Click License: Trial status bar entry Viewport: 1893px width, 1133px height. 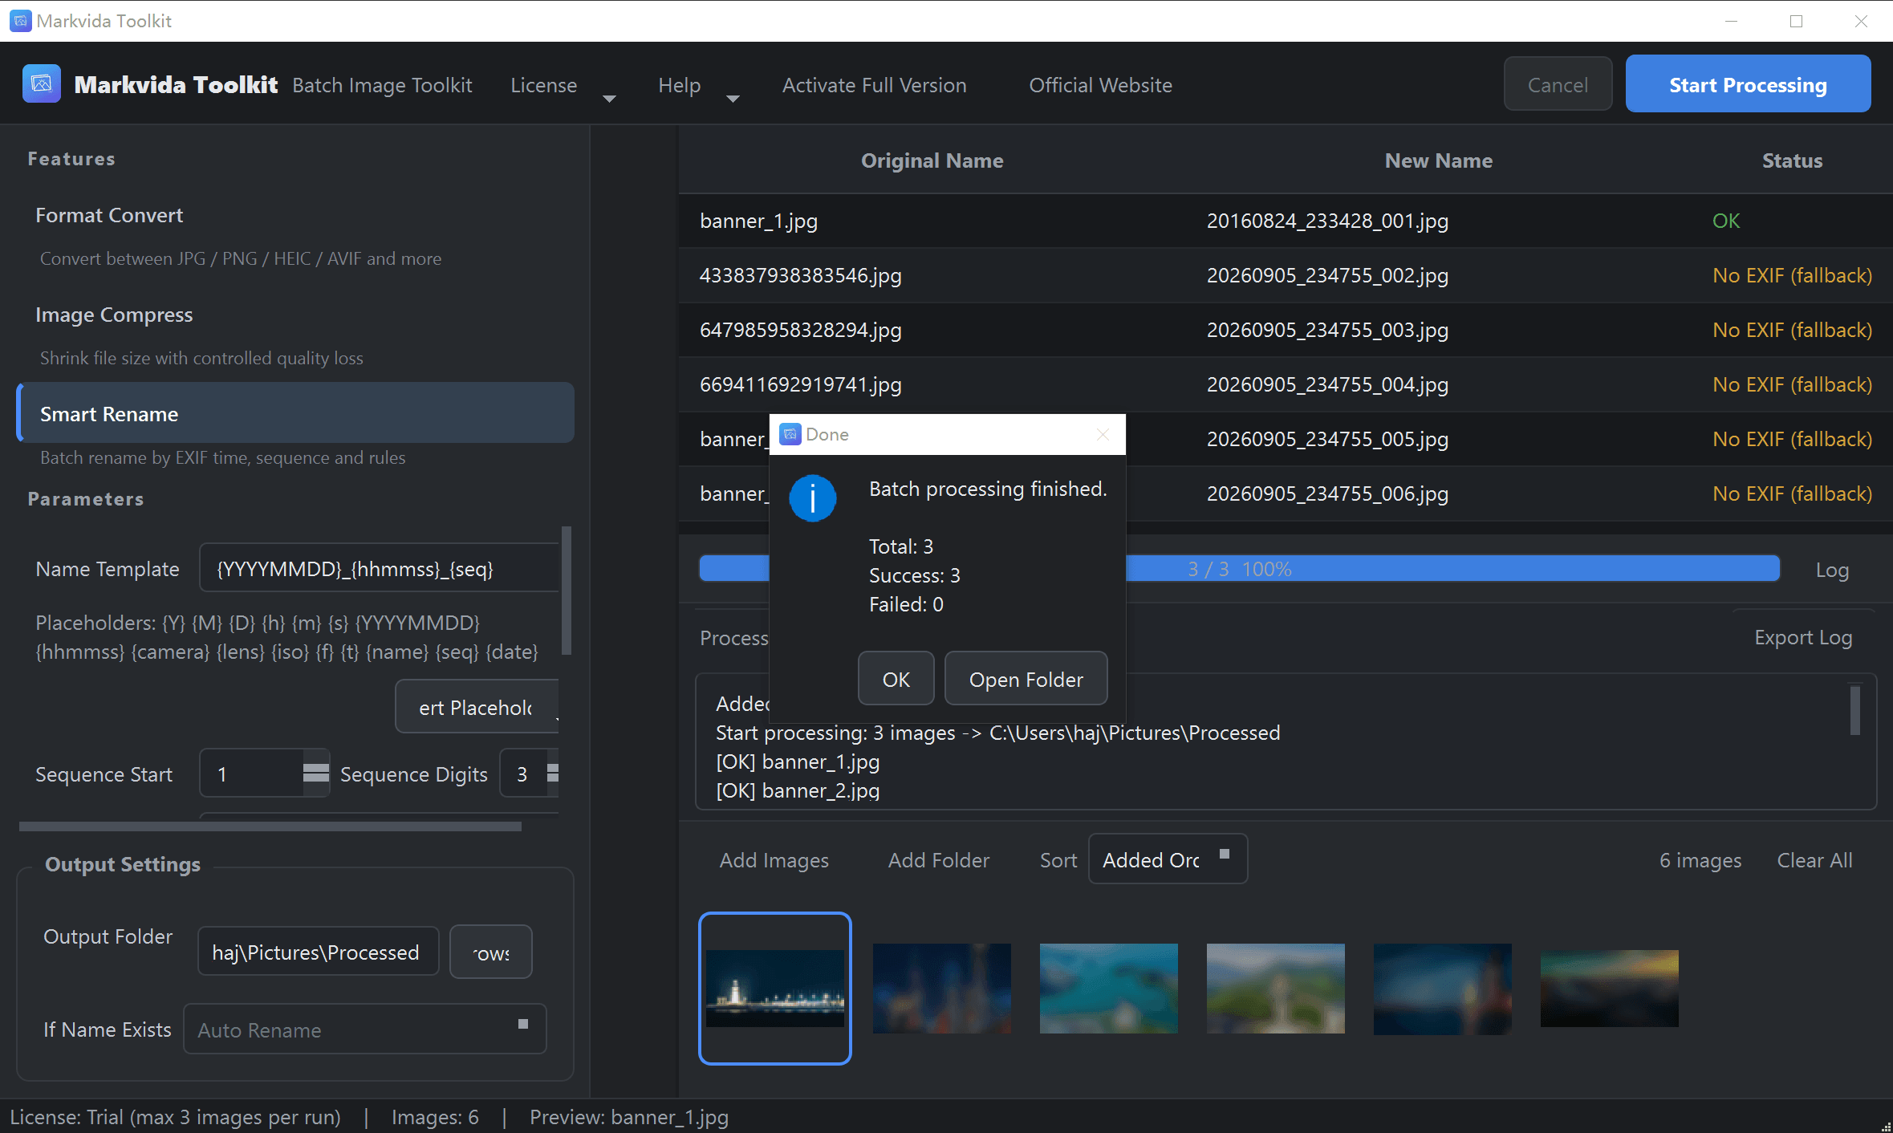pyautogui.click(x=175, y=1117)
